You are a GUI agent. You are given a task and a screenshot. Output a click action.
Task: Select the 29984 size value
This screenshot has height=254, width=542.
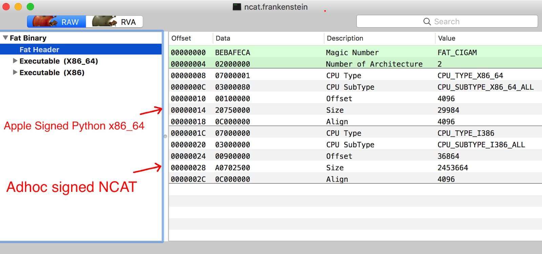[448, 110]
